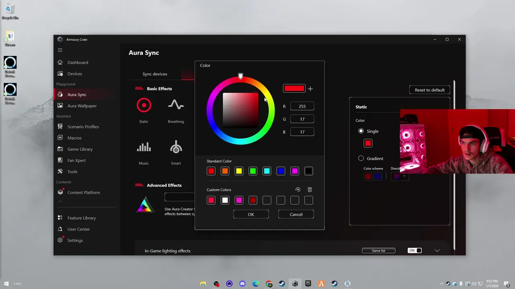
Task: Click the Aura Creator prism icon
Action: 144,205
